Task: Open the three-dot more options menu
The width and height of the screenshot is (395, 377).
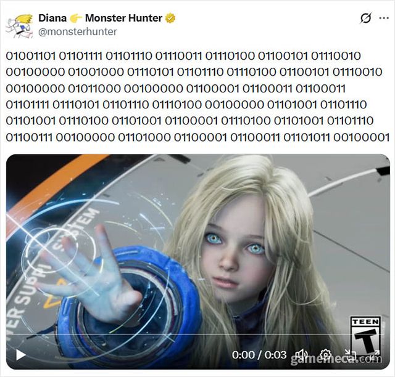Action: coord(384,18)
